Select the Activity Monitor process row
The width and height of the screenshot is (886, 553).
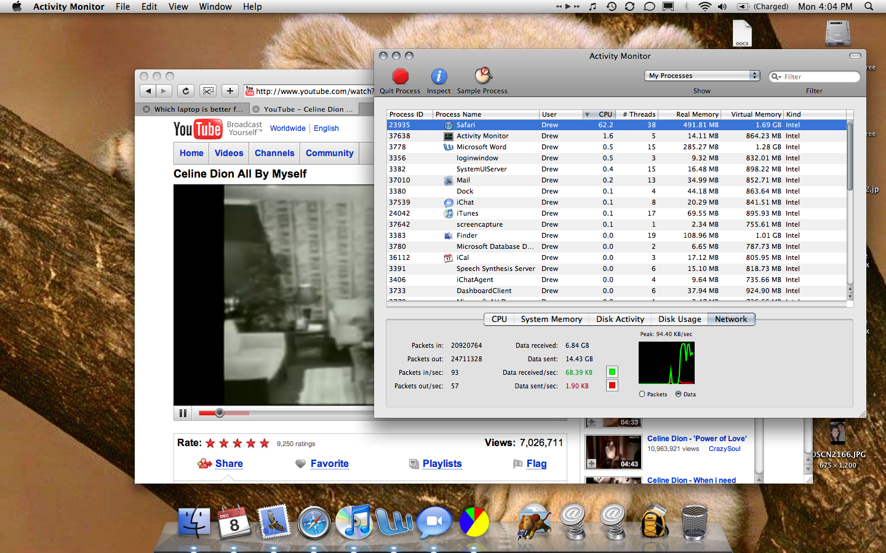617,136
